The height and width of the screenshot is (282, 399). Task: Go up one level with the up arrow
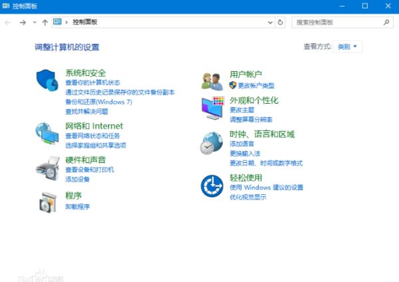(45, 23)
